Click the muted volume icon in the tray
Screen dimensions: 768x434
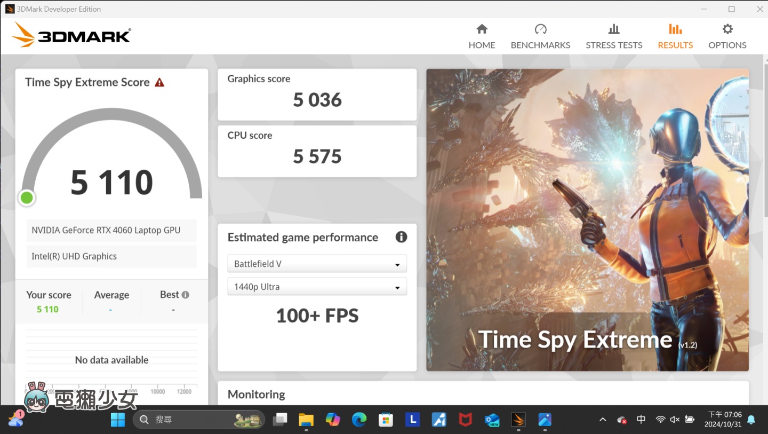pos(675,420)
